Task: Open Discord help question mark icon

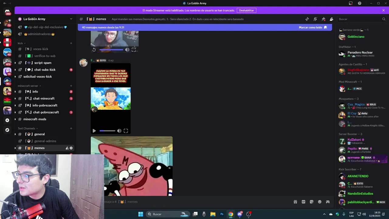Action: [x=360, y=3]
